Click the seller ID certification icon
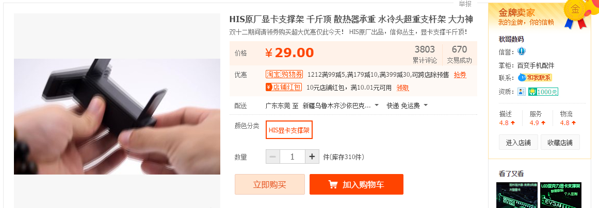 [522, 92]
